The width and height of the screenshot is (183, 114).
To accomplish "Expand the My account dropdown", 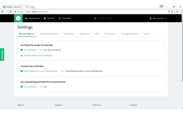I will point(158,18).
